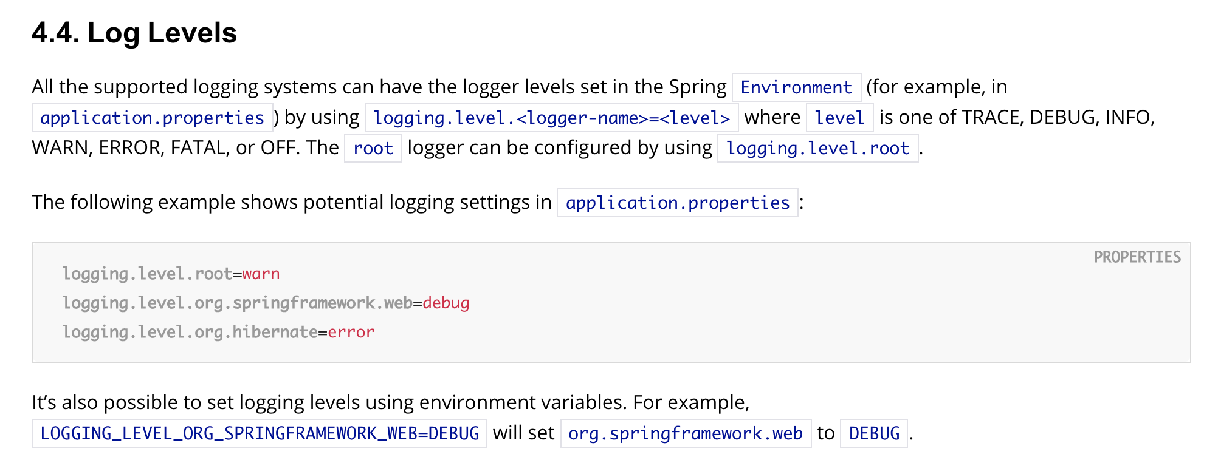Click the "4.4. Log Levels" section heading
1218x460 pixels.
pos(134,33)
